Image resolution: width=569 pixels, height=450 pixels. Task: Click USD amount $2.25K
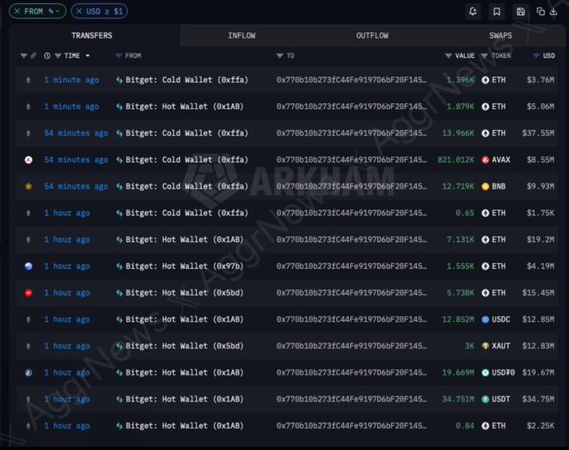coord(541,426)
